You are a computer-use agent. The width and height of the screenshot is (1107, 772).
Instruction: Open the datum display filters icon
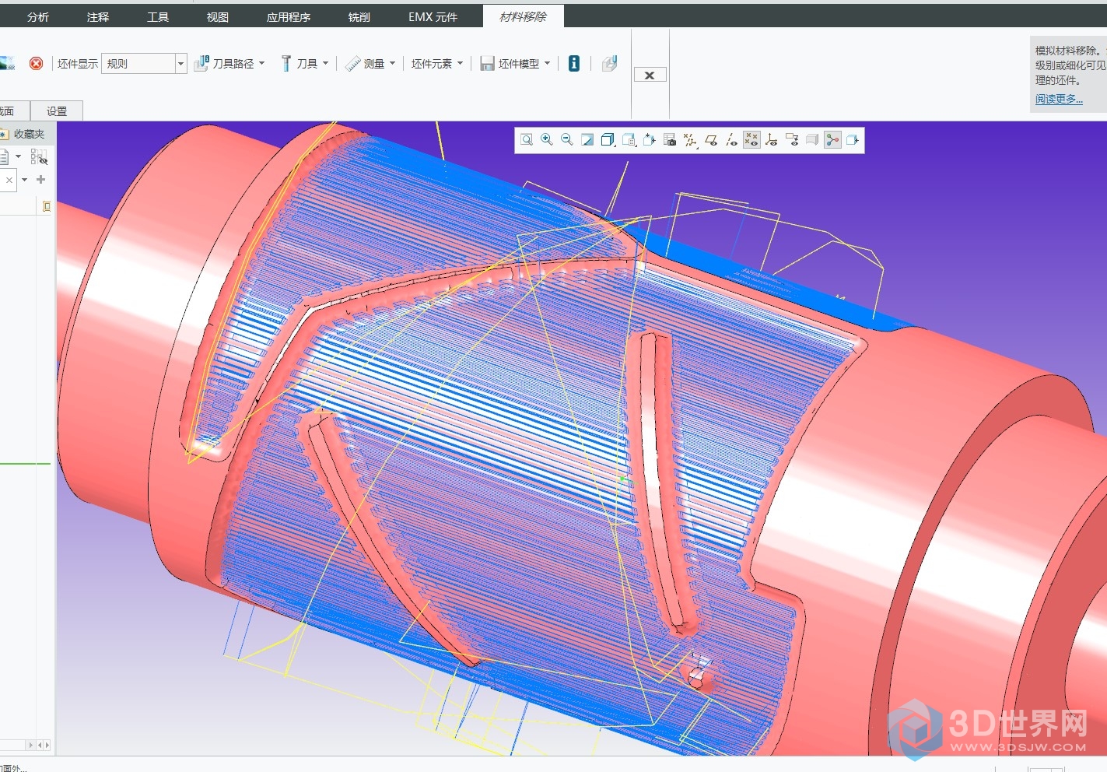click(690, 140)
